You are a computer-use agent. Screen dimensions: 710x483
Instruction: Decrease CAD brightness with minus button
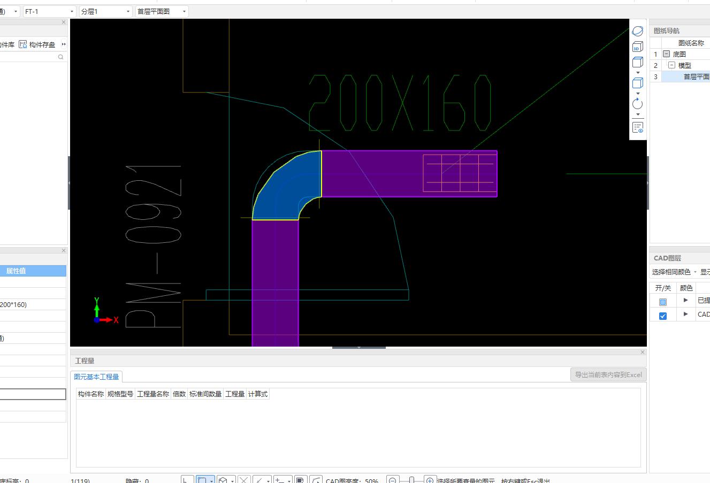click(392, 480)
